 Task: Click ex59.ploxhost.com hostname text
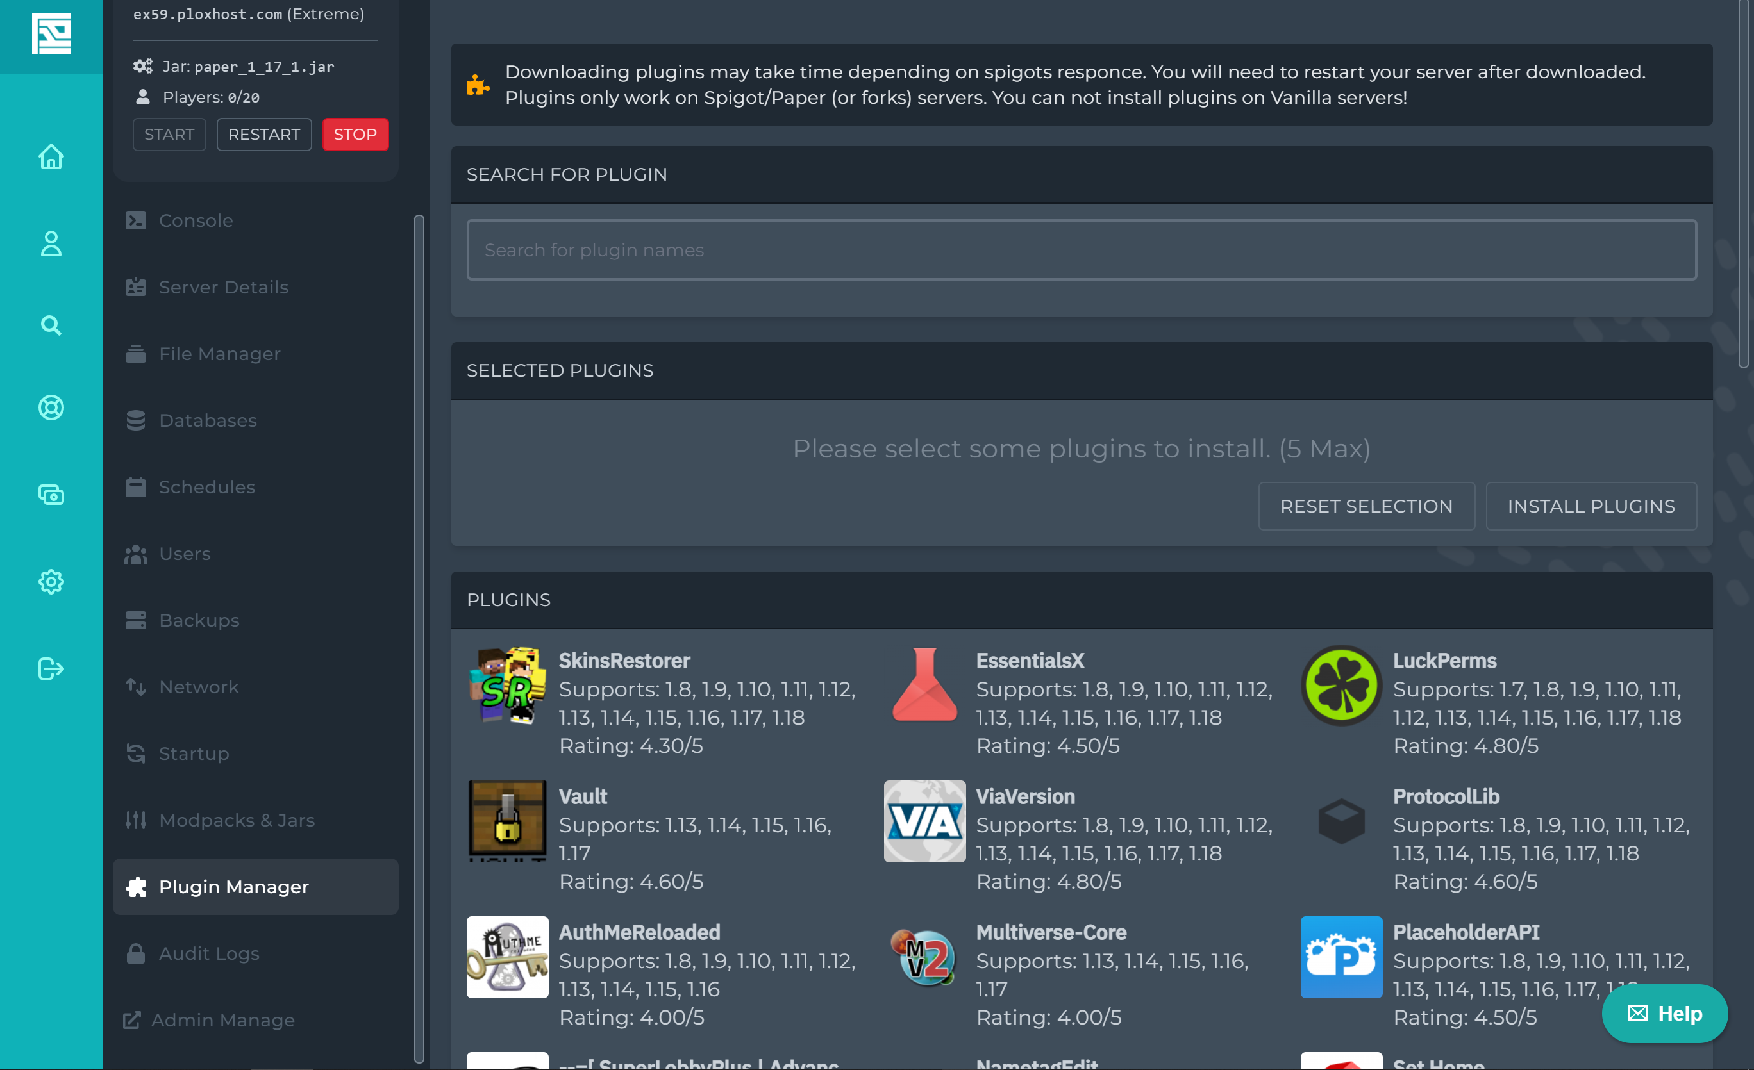pyautogui.click(x=207, y=14)
